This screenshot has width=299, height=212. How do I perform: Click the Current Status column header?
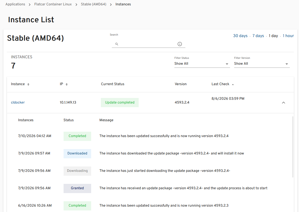[113, 84]
